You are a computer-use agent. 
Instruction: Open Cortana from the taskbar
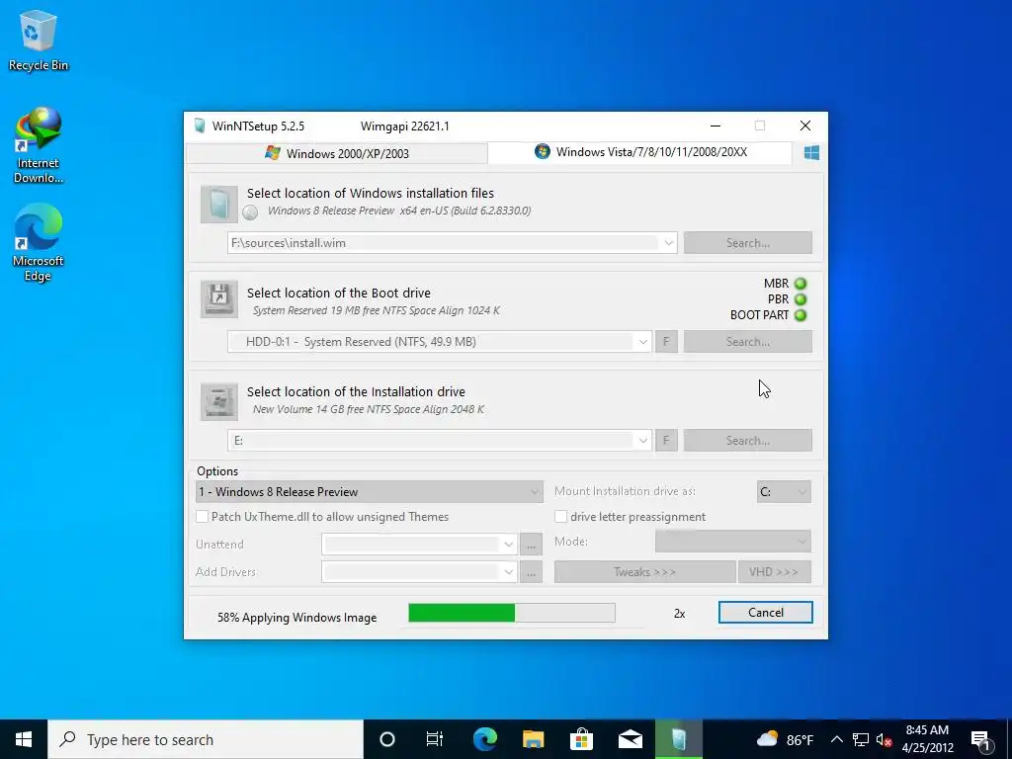[386, 739]
